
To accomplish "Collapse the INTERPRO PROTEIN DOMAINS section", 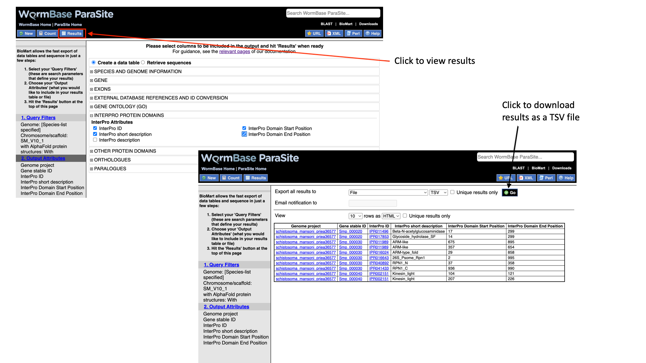I will point(91,115).
